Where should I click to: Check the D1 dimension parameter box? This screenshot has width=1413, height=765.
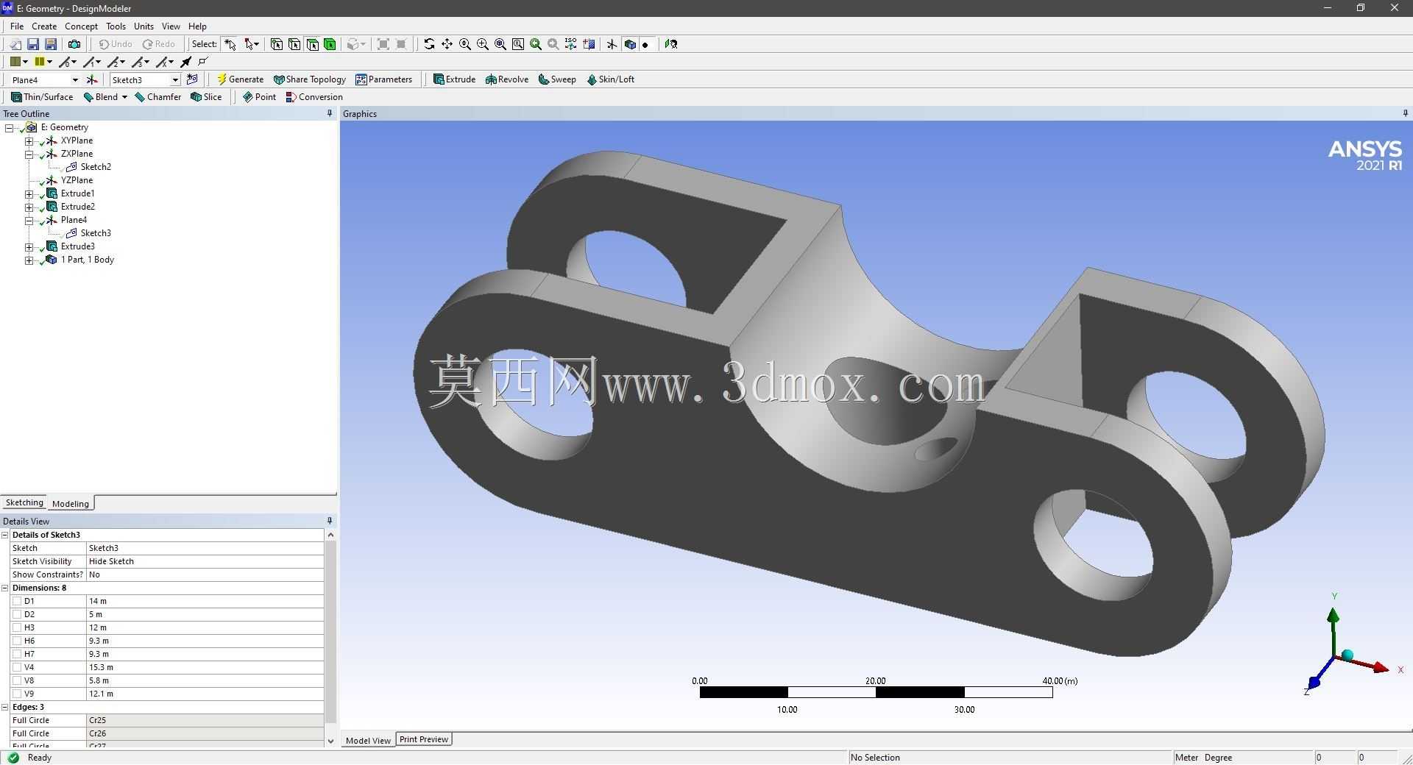[17, 601]
